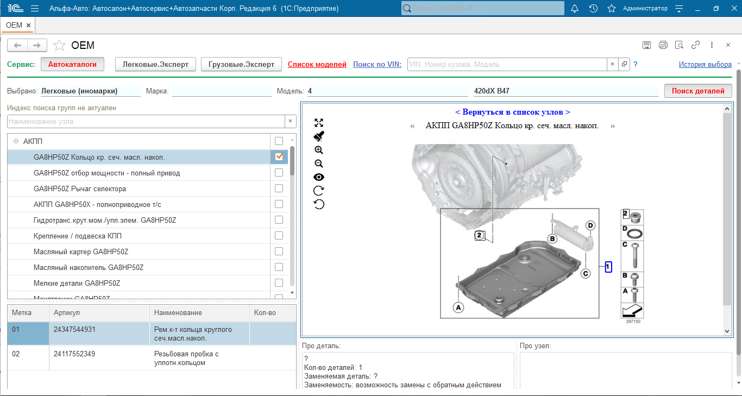The image size is (742, 396).
Task: Sort by Артикул column header
Action: point(99,313)
